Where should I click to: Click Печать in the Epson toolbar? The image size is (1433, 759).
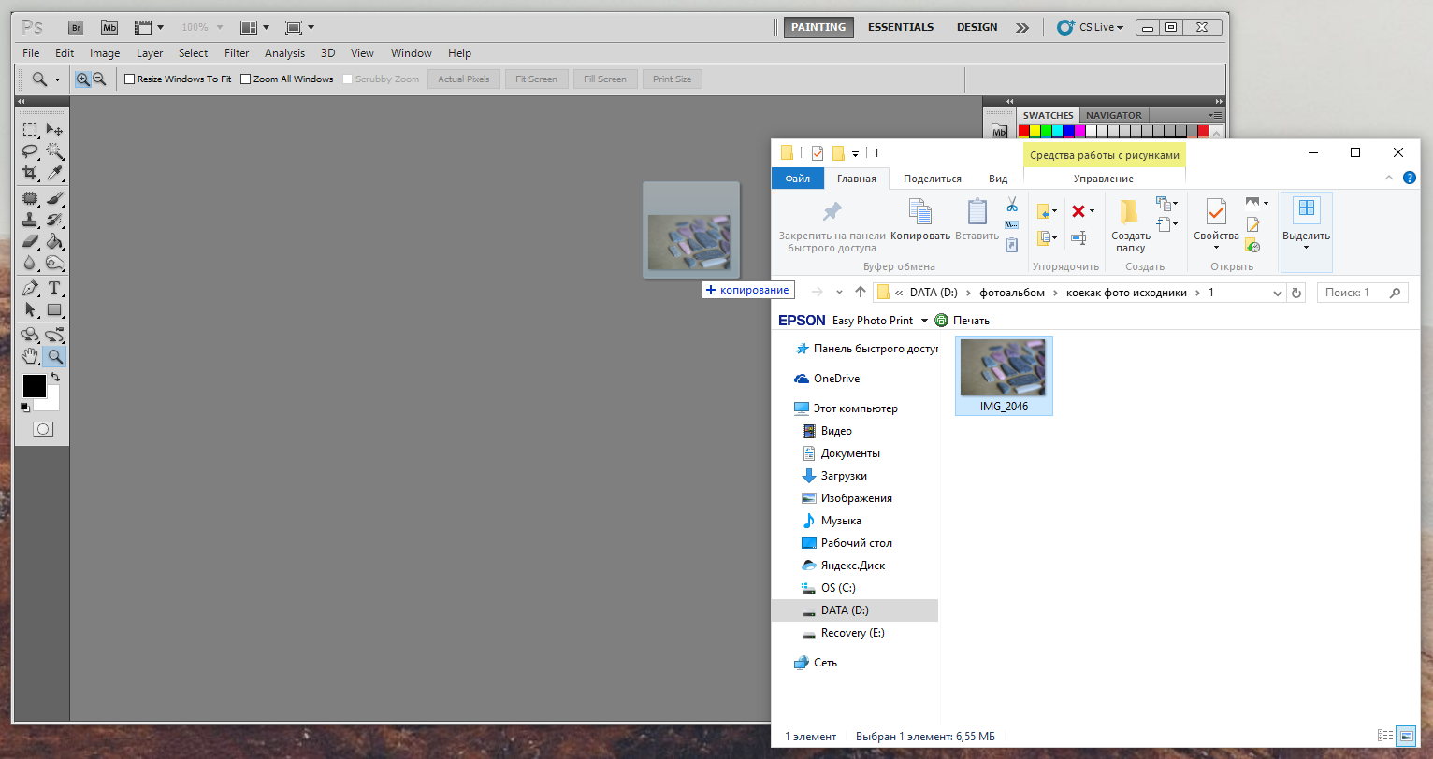962,320
